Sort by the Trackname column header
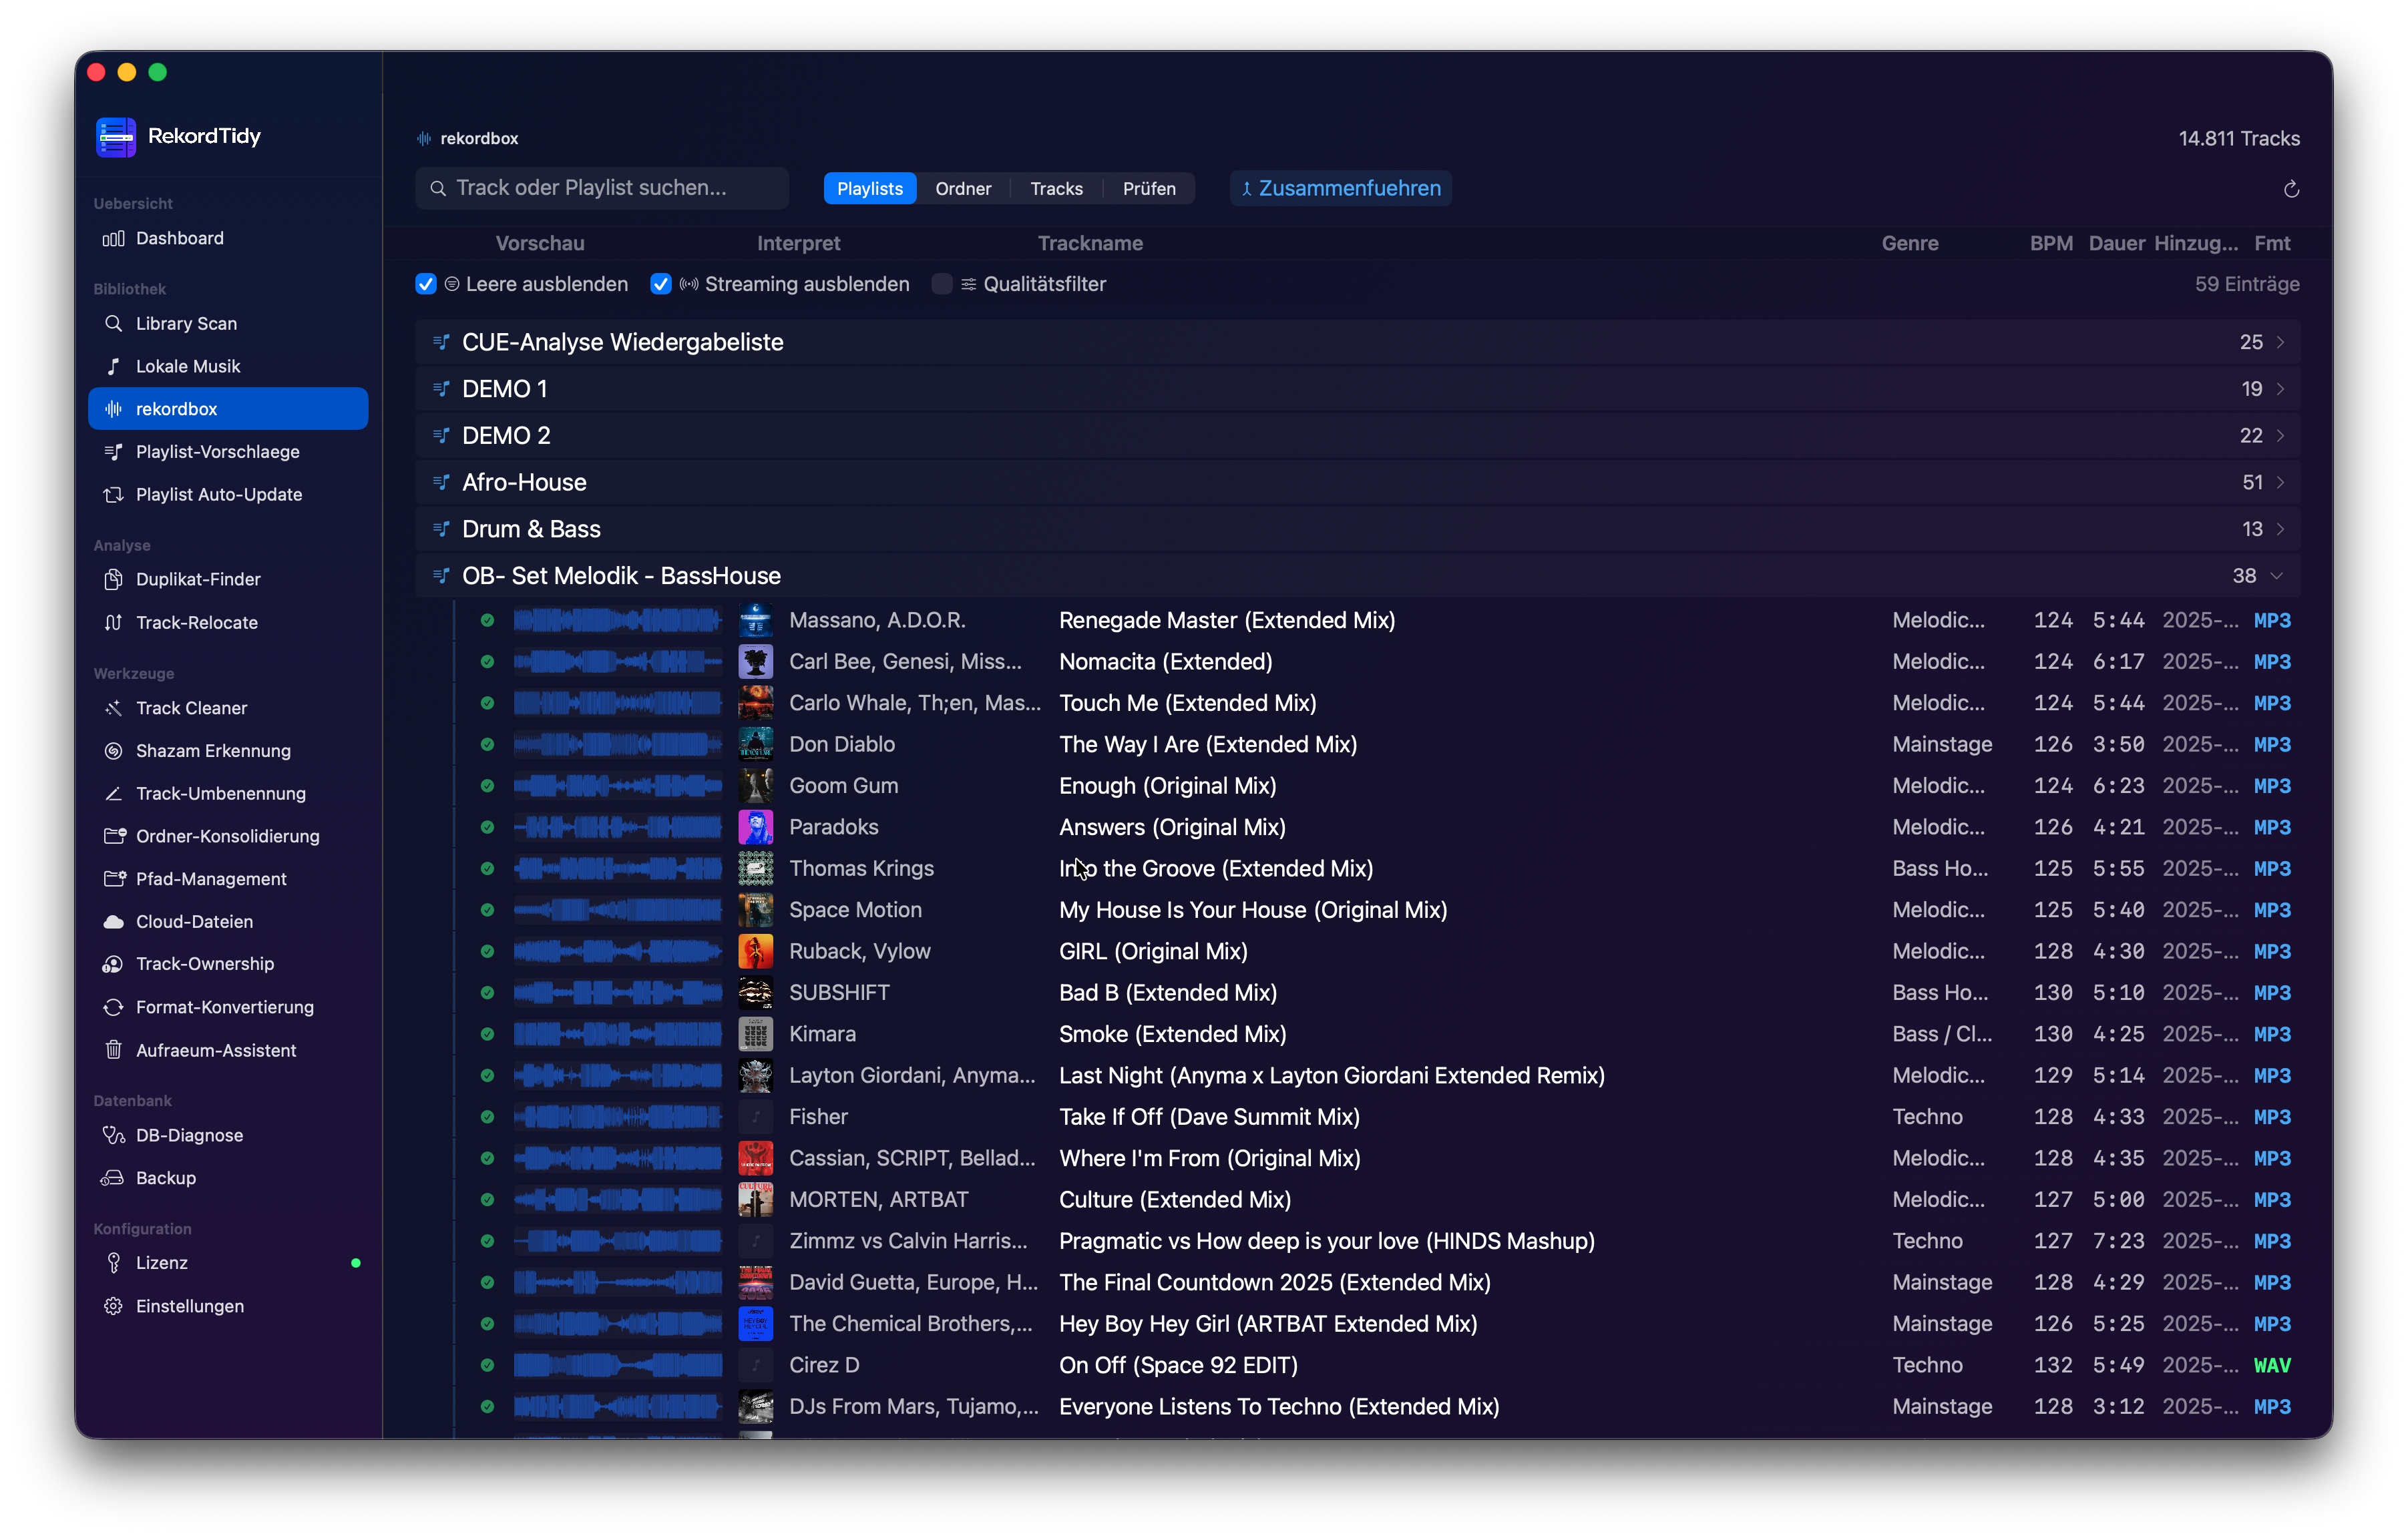The width and height of the screenshot is (2408, 1538). pos(1090,244)
